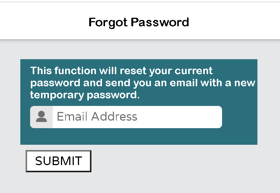Viewport: 280px width, 193px height.
Task: Click the gray area above the teal panel
Action: (139, 49)
